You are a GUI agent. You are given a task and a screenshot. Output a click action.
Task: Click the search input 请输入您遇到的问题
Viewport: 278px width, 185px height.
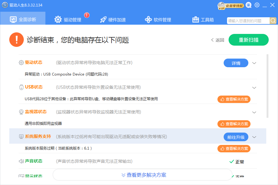pyautogui.click(x=248, y=21)
